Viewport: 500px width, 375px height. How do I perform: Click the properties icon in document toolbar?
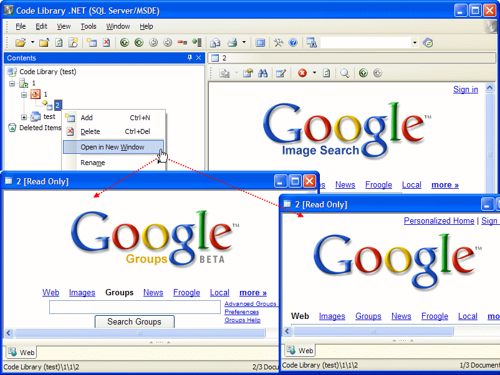(248, 74)
